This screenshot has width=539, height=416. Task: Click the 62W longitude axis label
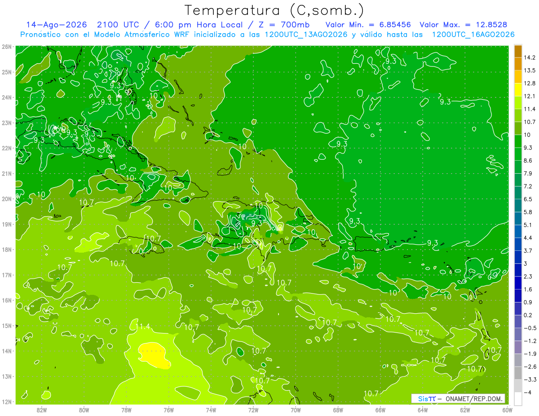pos(464,410)
